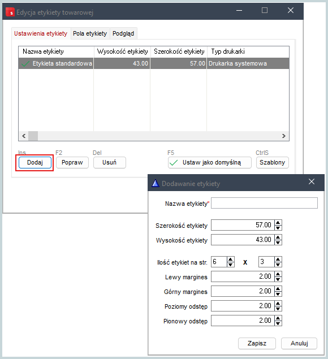Increase label rows count above 6
328x359 pixels.
tap(230, 259)
